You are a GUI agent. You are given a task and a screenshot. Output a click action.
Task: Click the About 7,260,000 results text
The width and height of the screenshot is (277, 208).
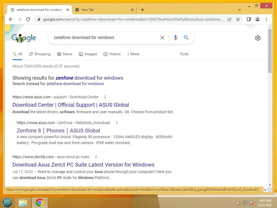pos(46,66)
